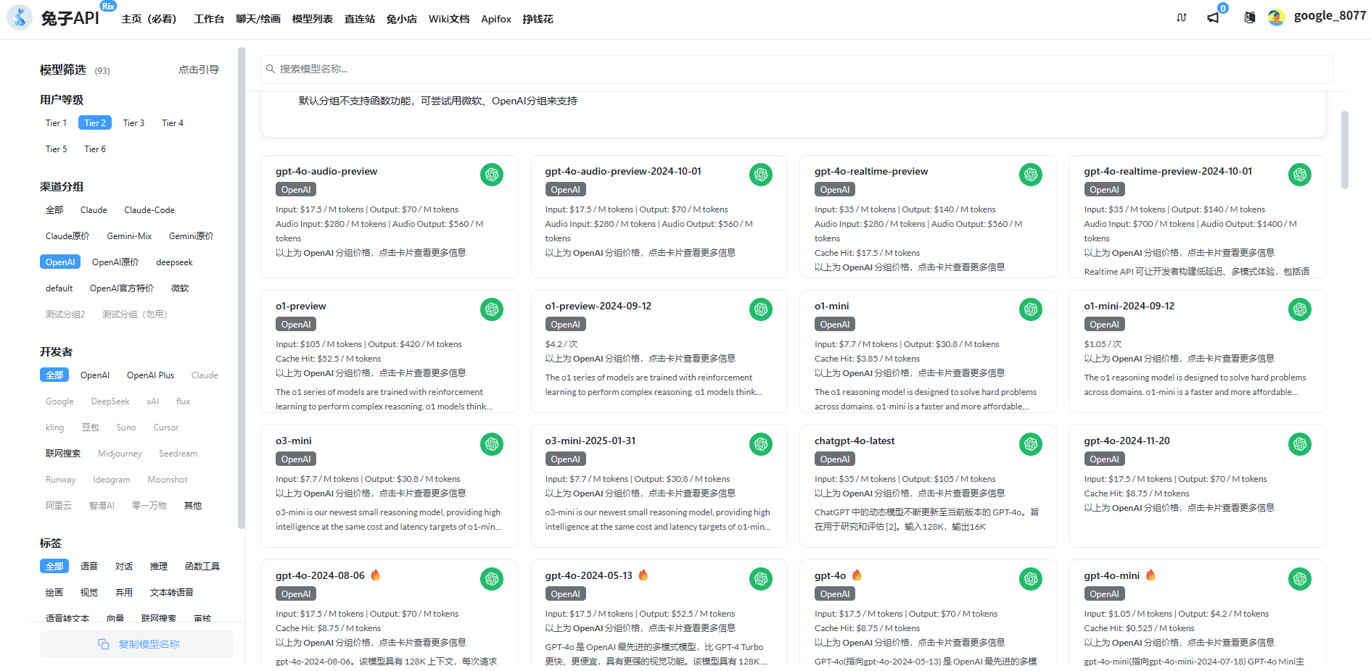Filter by the 文本转语音 tag

pyautogui.click(x=172, y=593)
